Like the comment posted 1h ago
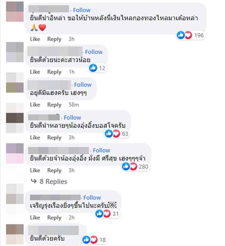This screenshot has width=225, height=246. (x=35, y=72)
